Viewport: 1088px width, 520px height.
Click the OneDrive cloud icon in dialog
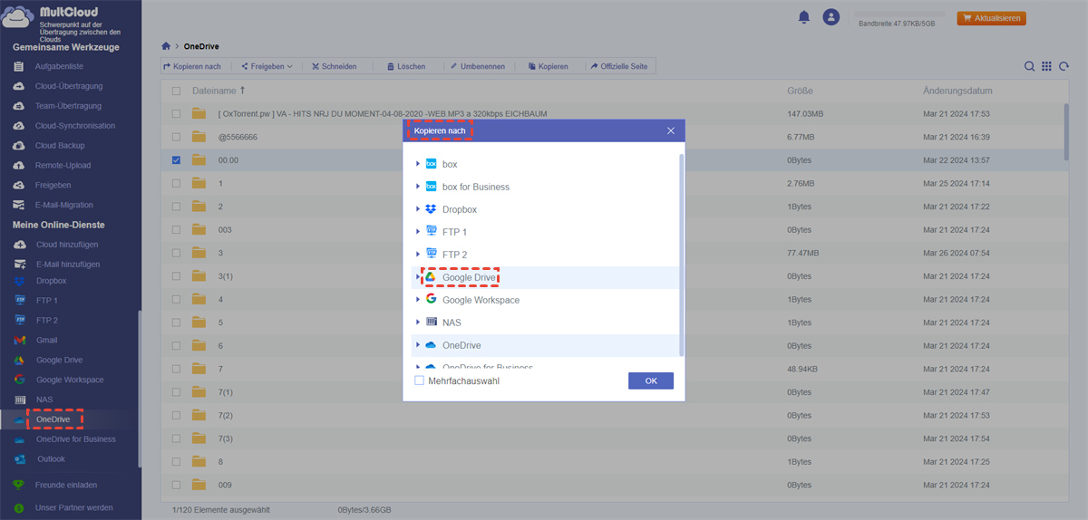pos(432,345)
